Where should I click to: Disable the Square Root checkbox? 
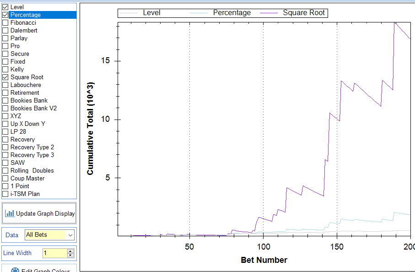[x=5, y=77]
